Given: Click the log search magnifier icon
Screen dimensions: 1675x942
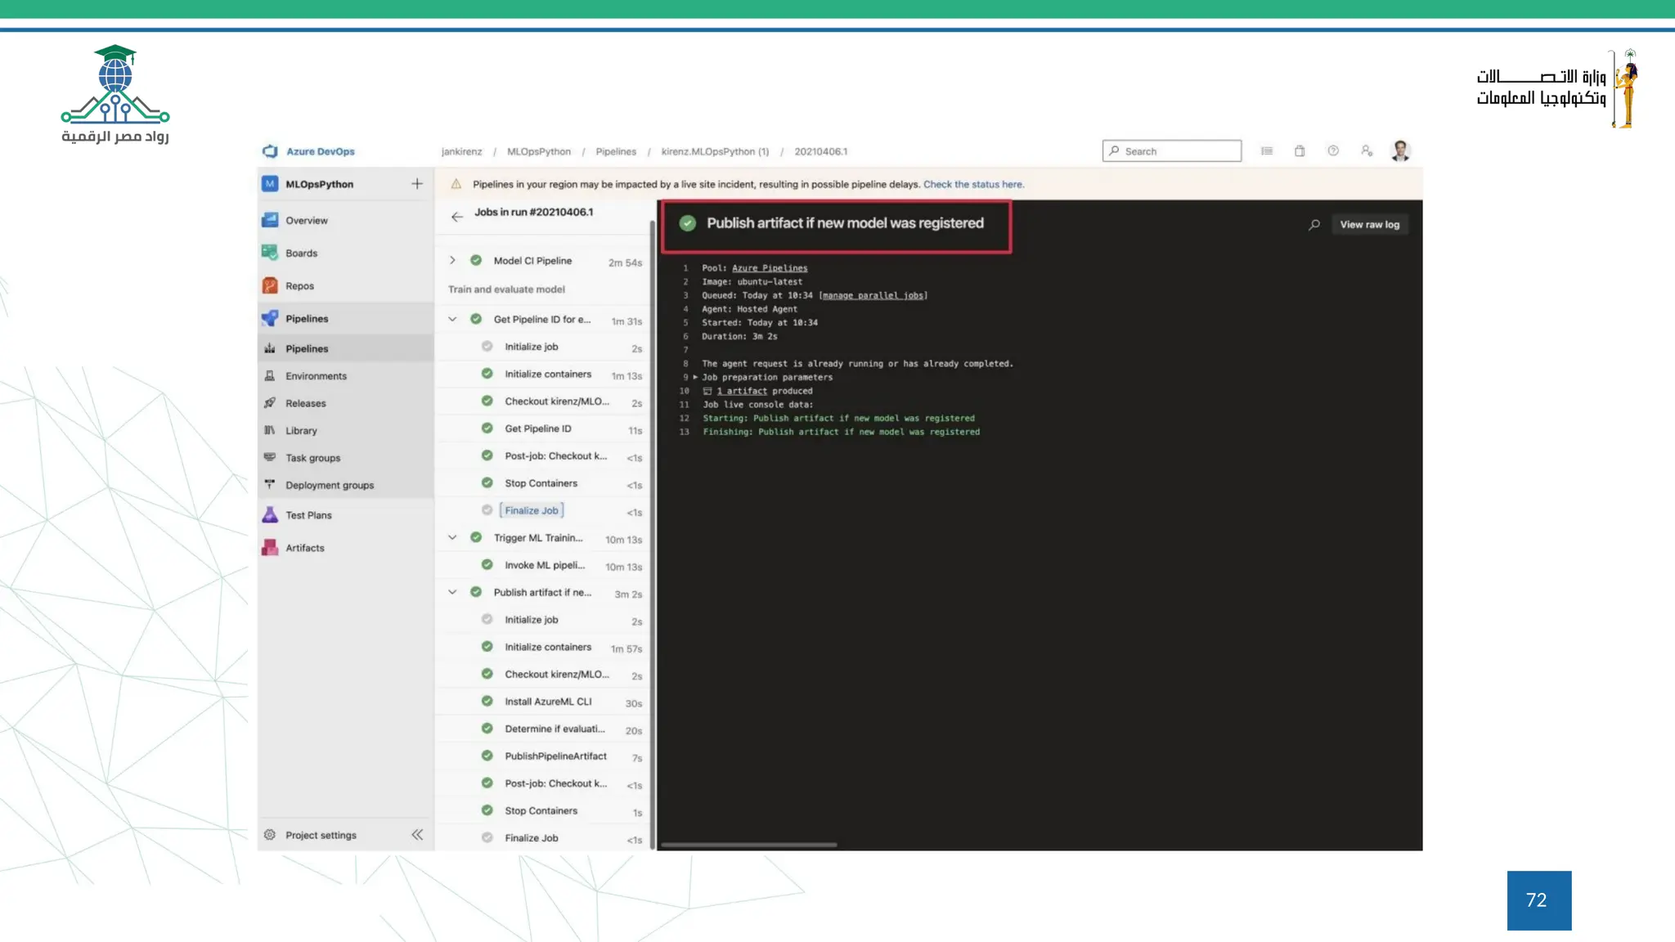Looking at the screenshot, I should pos(1314,225).
